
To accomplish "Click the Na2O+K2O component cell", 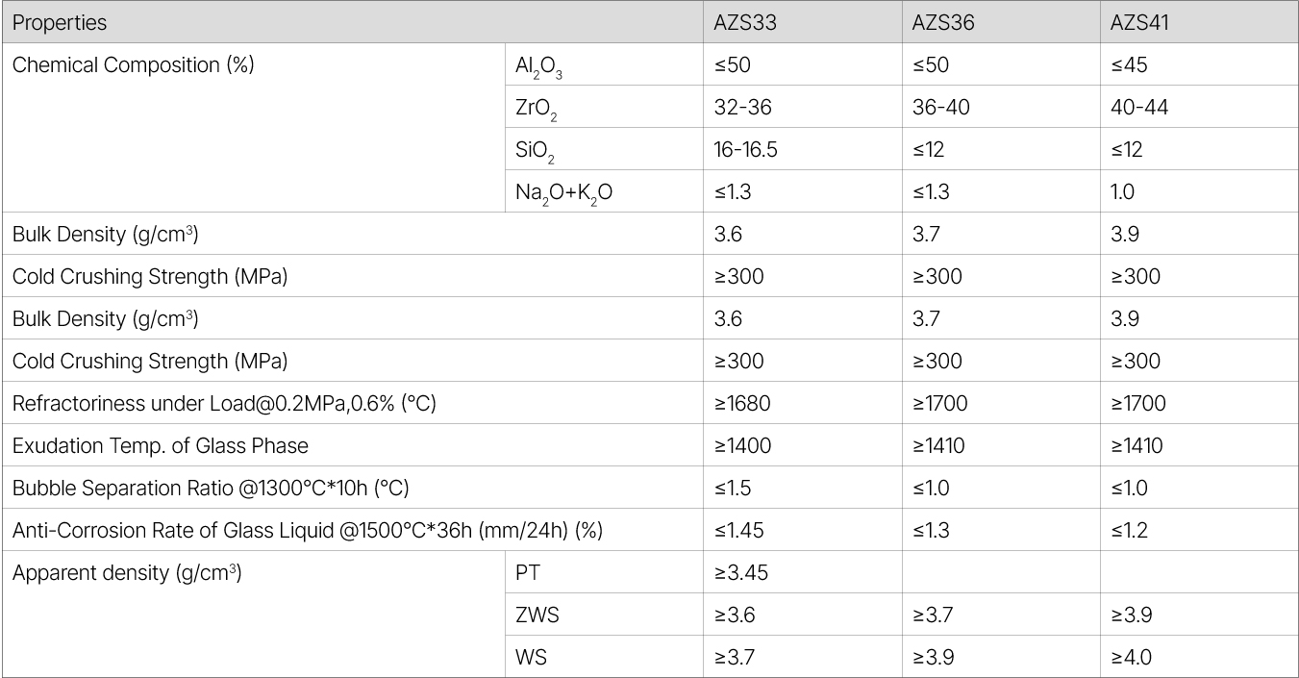I will point(563,192).
